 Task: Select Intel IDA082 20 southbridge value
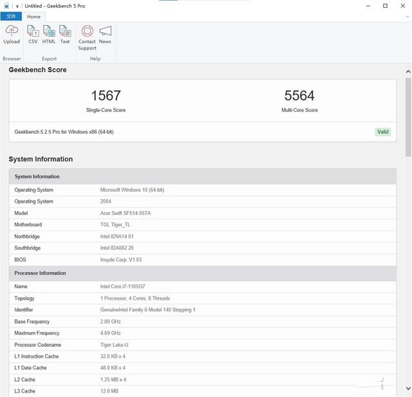(117, 248)
